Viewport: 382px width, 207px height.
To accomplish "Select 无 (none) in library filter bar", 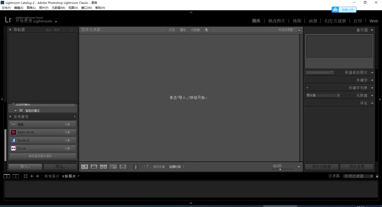I will tap(206, 30).
